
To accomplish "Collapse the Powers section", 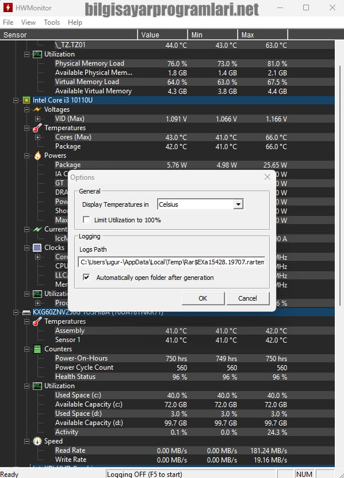I will pos(27,155).
